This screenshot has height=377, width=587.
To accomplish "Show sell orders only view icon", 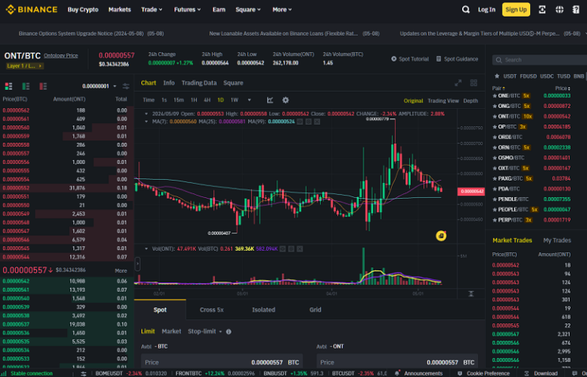I will (43, 86).
